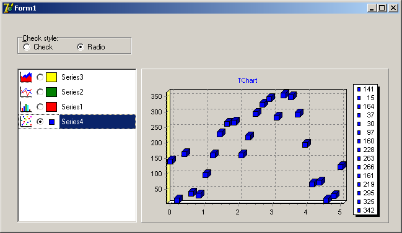Click the highlighted Series4 label

click(97, 122)
